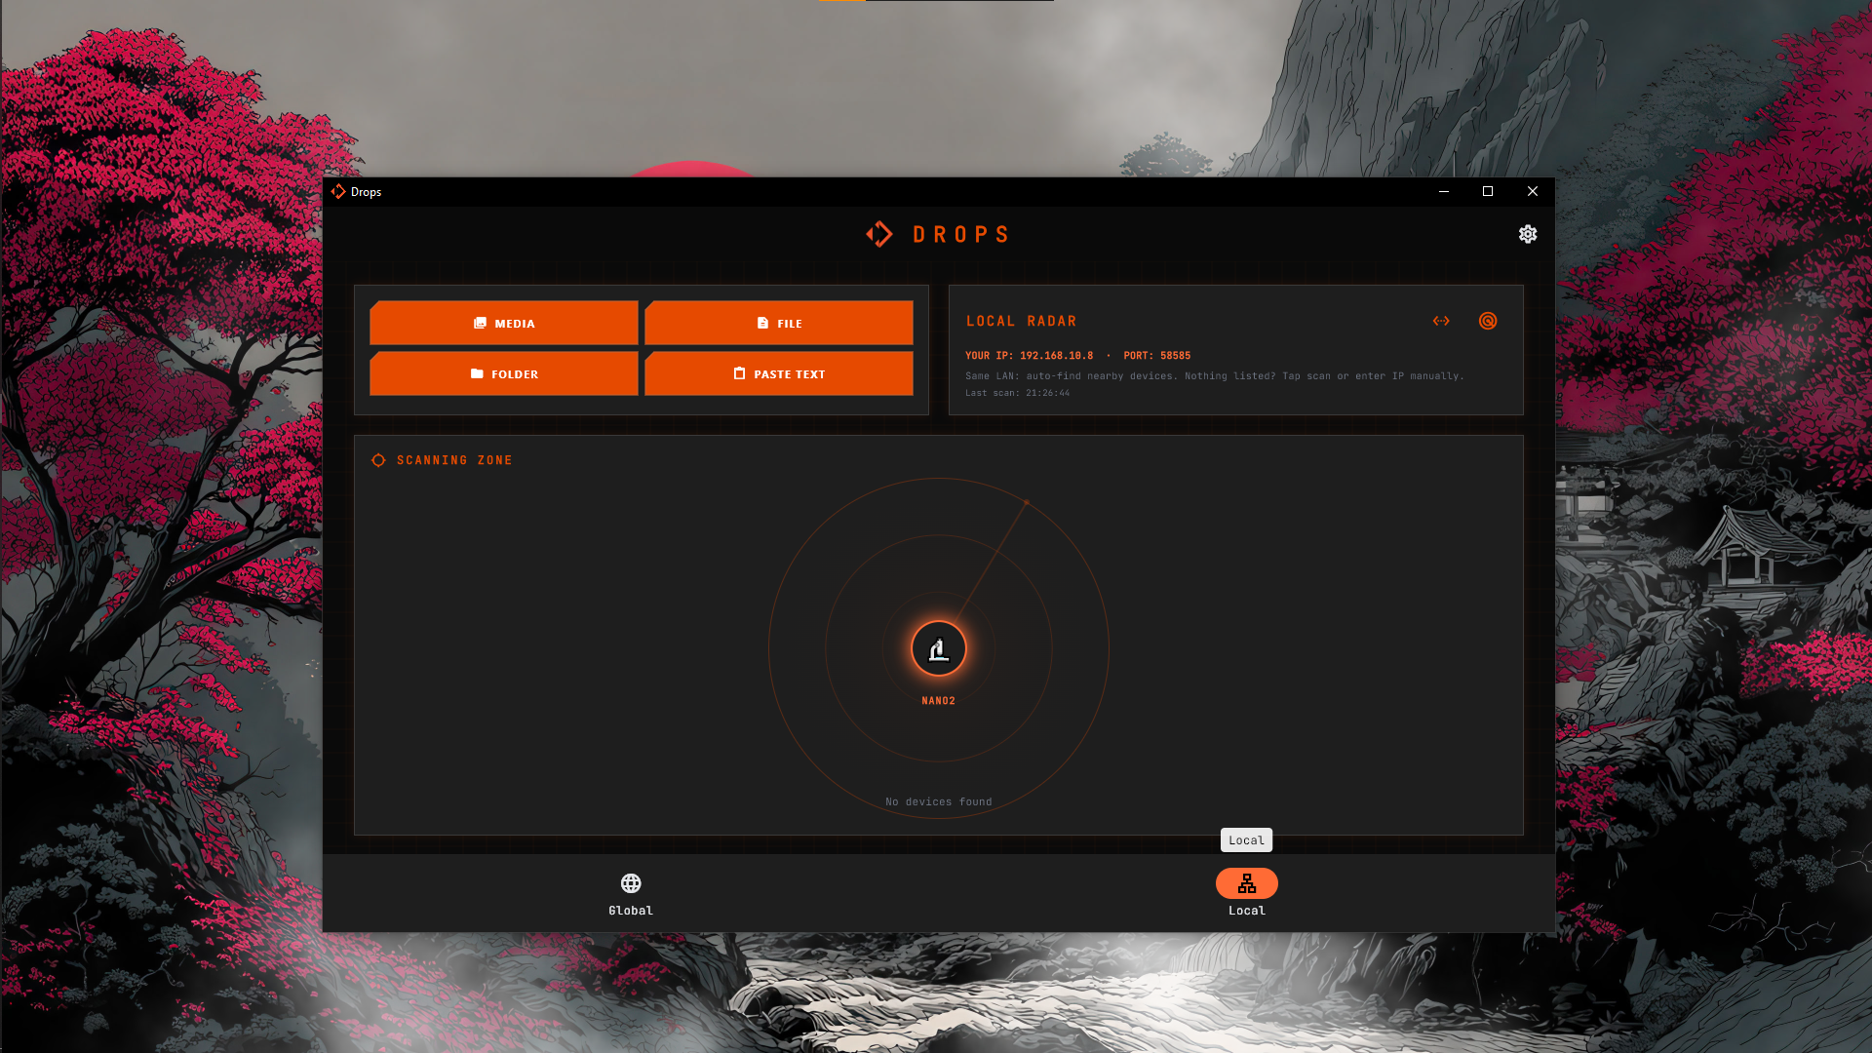Click the Local tooltip badge above the navigation
This screenshot has width=1872, height=1053.
(1246, 839)
